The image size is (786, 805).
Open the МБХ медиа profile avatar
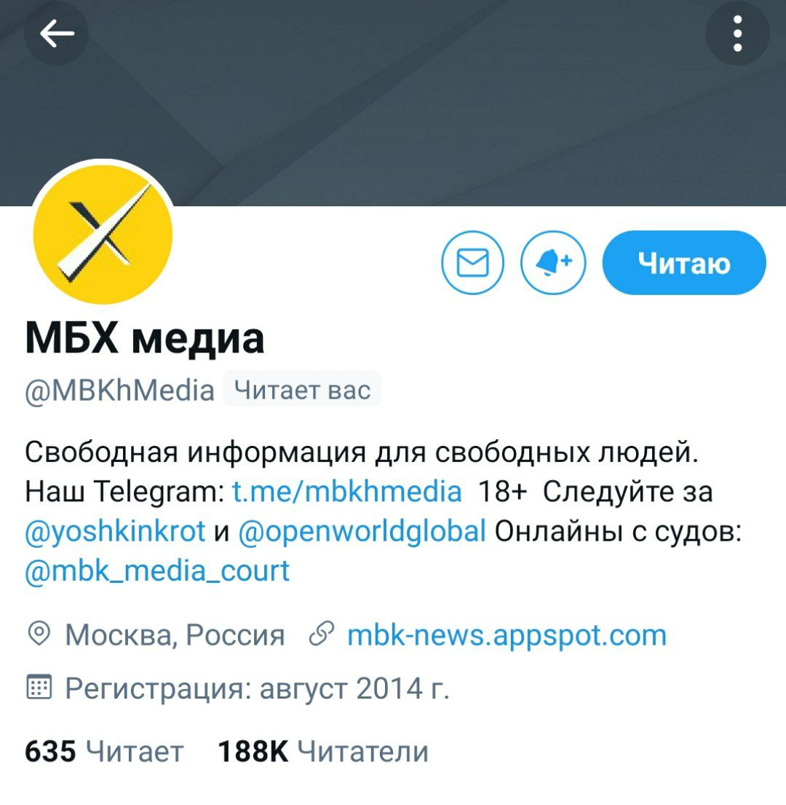[103, 234]
